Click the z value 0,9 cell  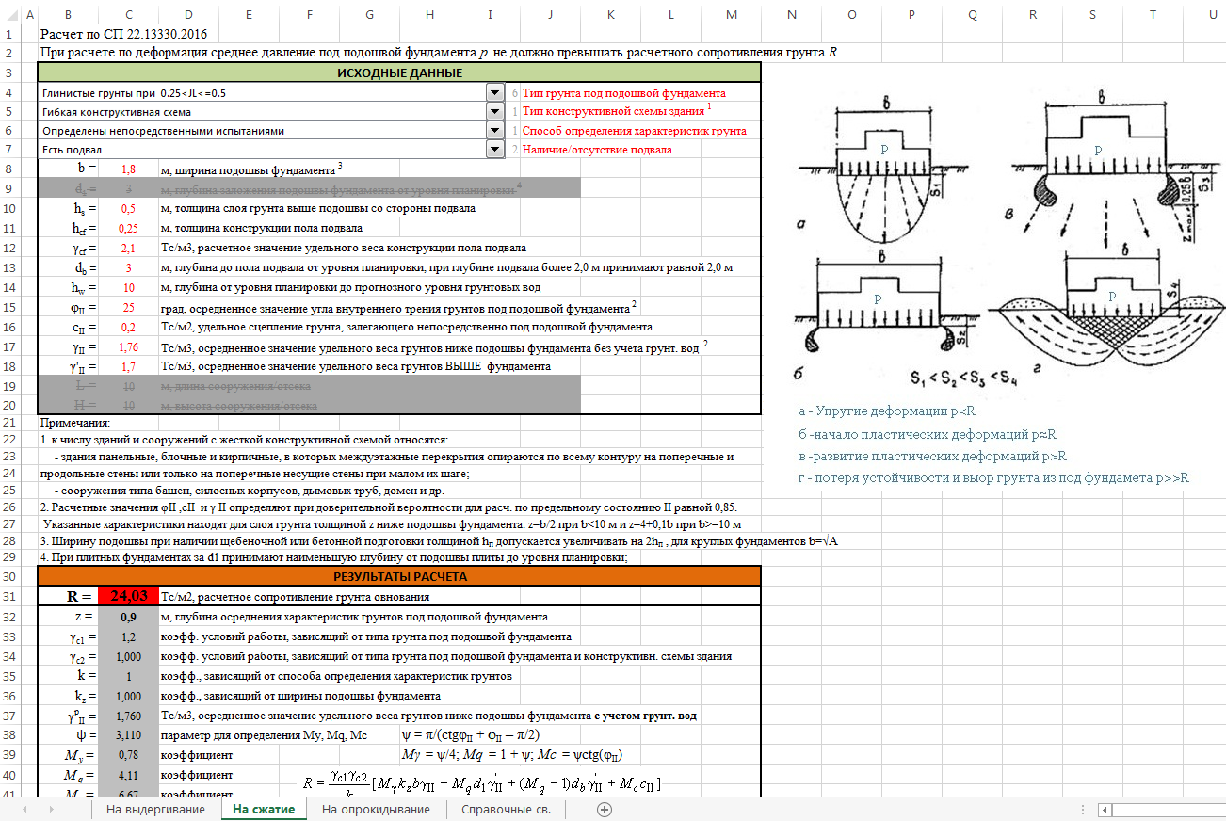click(128, 617)
